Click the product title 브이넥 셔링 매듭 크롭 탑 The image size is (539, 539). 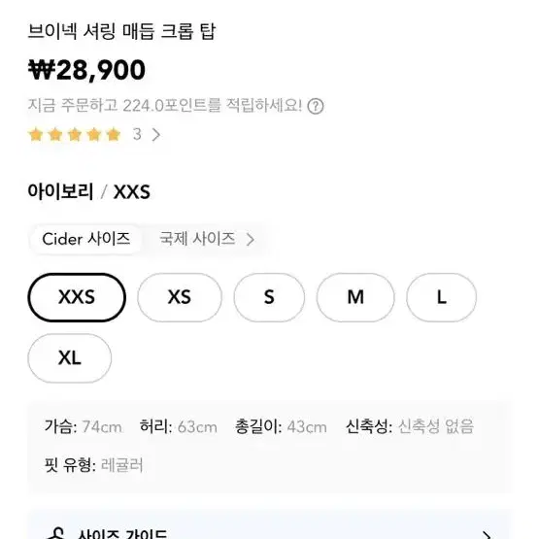[121, 31]
